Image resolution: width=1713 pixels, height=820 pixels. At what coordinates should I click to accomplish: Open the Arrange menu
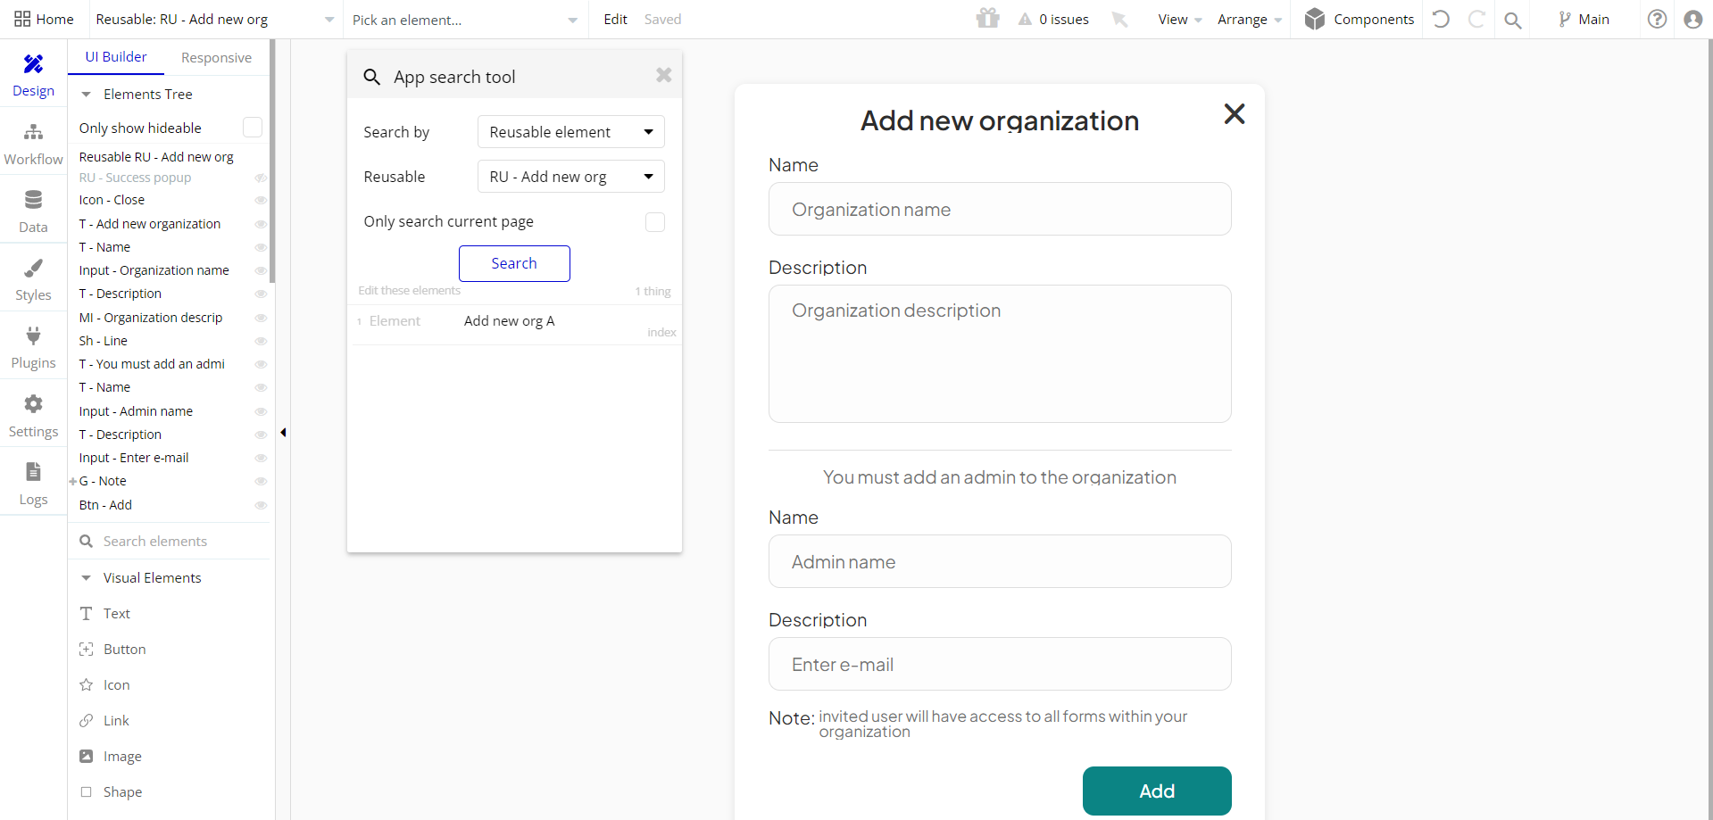coord(1249,19)
